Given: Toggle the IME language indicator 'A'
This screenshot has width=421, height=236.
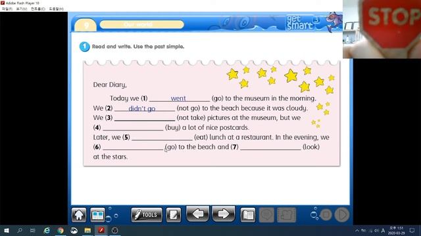Looking at the screenshot, I should click(383, 230).
